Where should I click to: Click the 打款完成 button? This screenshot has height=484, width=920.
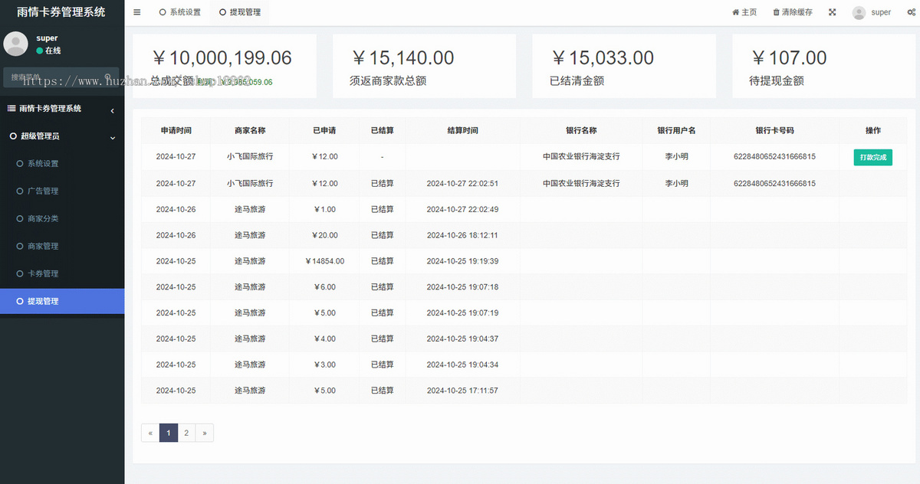[872, 157]
